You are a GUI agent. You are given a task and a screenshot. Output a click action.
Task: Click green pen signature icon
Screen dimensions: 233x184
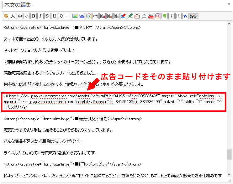coord(130,16)
